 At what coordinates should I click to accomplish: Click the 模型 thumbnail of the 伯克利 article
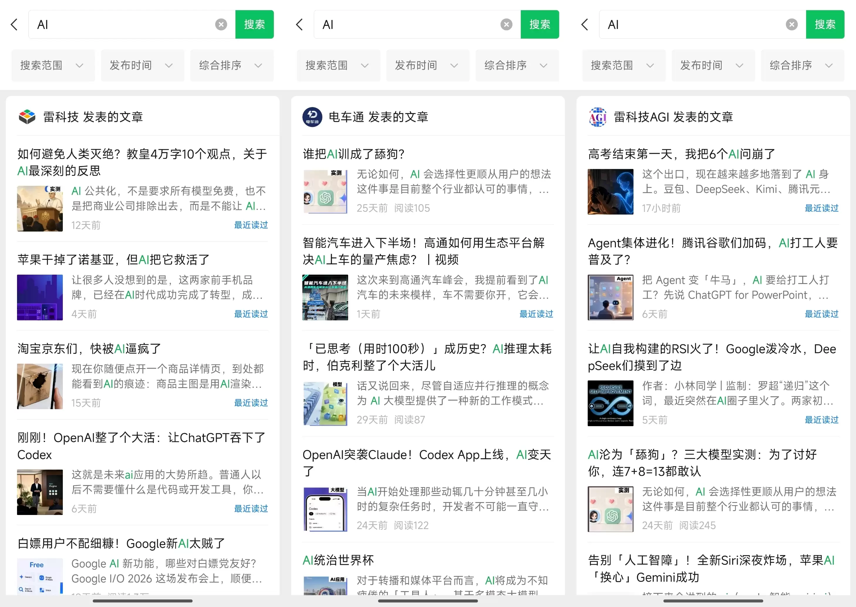[x=325, y=403]
